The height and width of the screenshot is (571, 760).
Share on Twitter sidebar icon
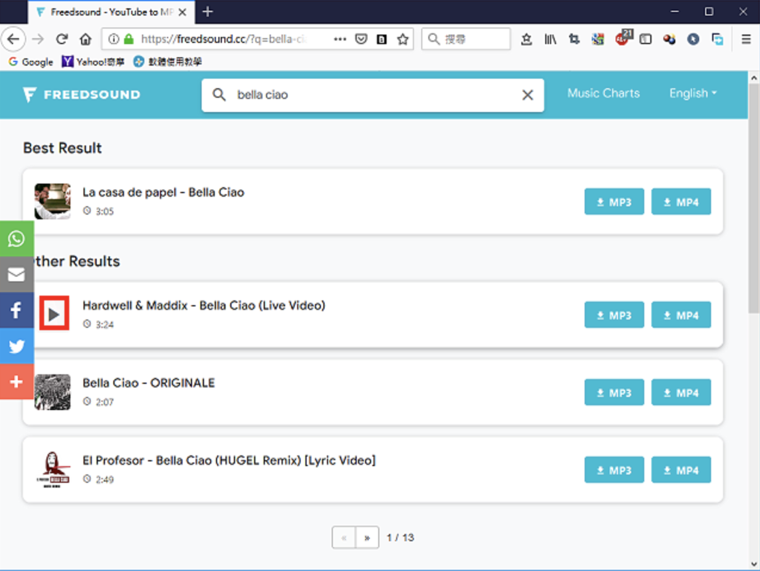pos(17,346)
